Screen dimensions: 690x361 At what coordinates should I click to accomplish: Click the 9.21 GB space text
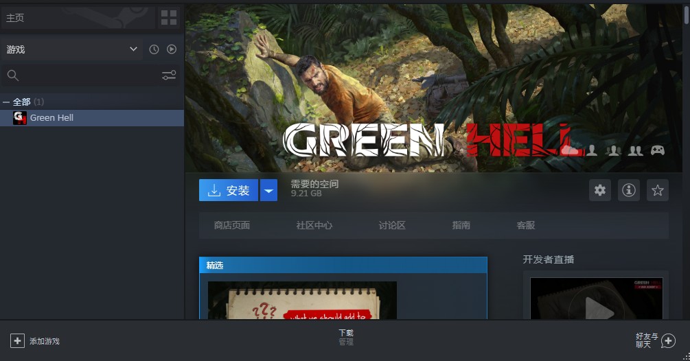coord(306,194)
